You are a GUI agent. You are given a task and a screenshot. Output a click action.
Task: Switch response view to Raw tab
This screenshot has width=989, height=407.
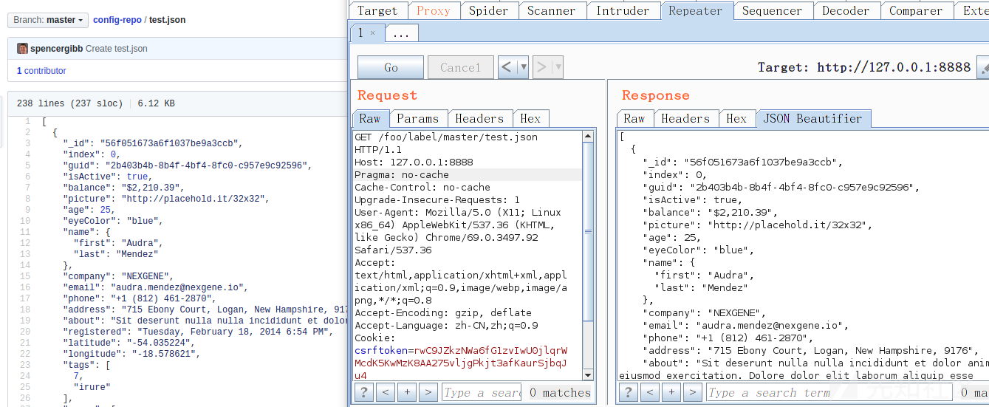point(634,118)
